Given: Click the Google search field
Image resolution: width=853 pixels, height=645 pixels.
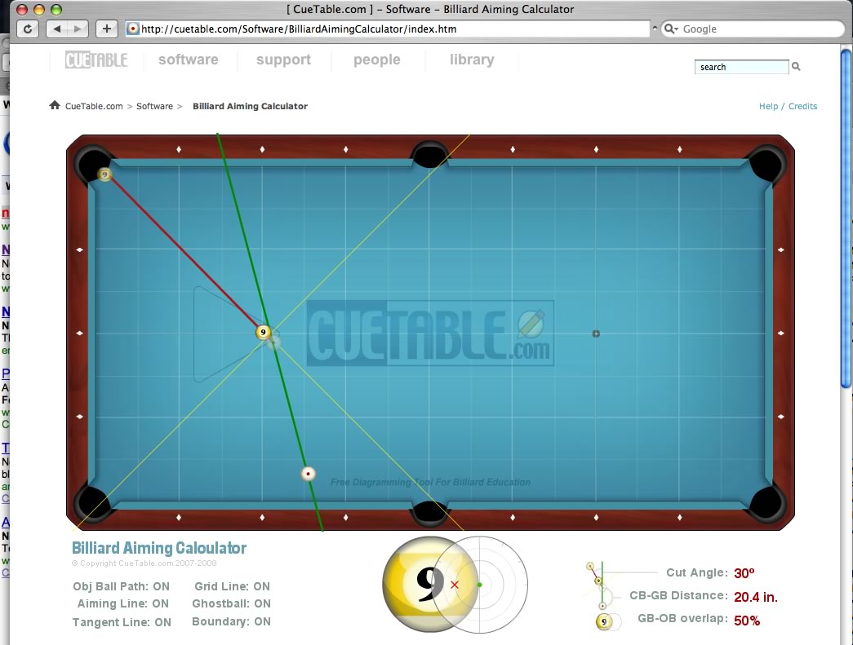Looking at the screenshot, I should 753,29.
